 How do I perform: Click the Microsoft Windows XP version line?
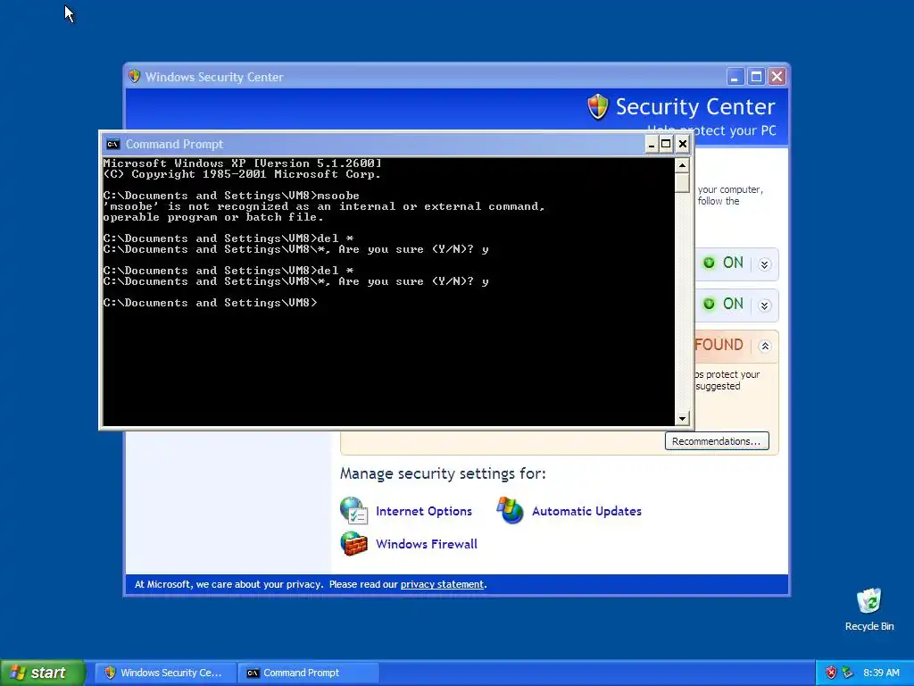[x=243, y=163]
